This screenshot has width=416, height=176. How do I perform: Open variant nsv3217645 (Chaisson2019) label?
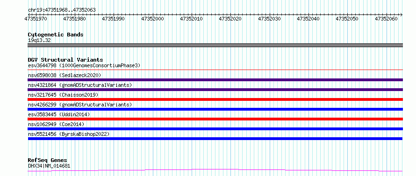(63, 95)
